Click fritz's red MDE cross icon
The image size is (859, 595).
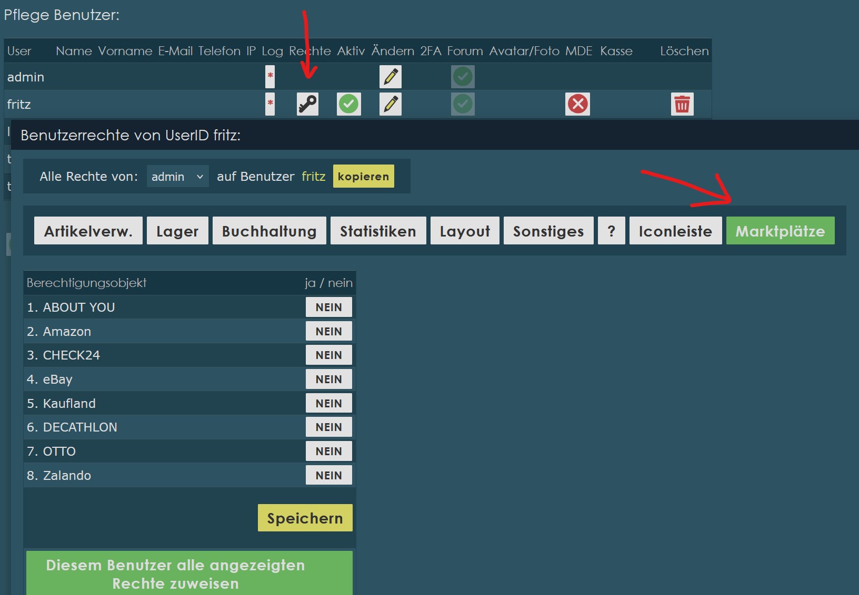(577, 104)
